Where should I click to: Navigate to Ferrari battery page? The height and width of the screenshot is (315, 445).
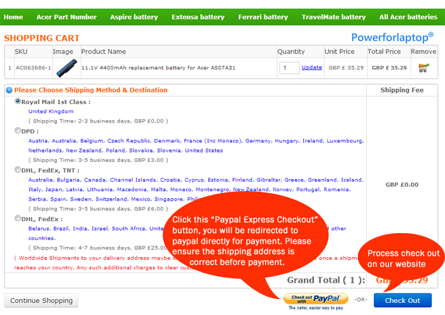coord(263,17)
